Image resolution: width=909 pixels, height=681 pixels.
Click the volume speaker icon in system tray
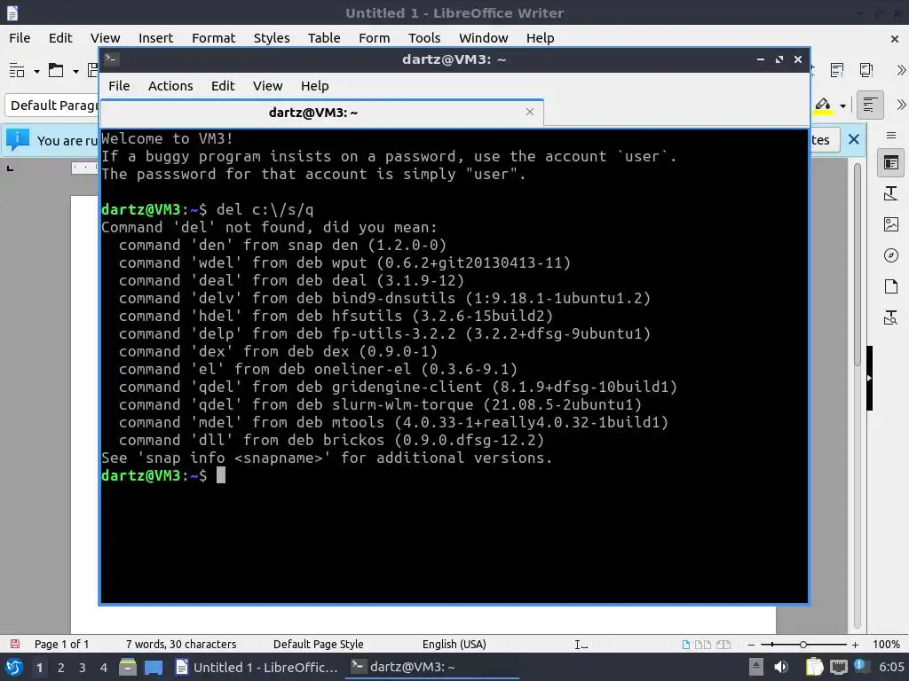click(781, 667)
